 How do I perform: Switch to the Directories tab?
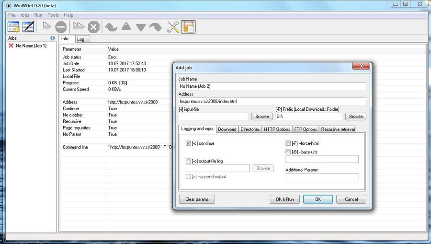click(x=250, y=129)
